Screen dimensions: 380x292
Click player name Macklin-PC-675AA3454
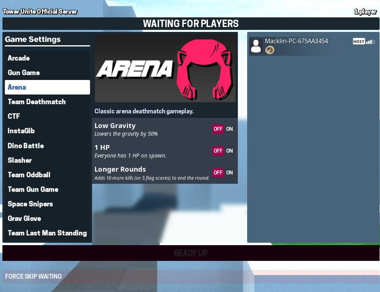(296, 41)
